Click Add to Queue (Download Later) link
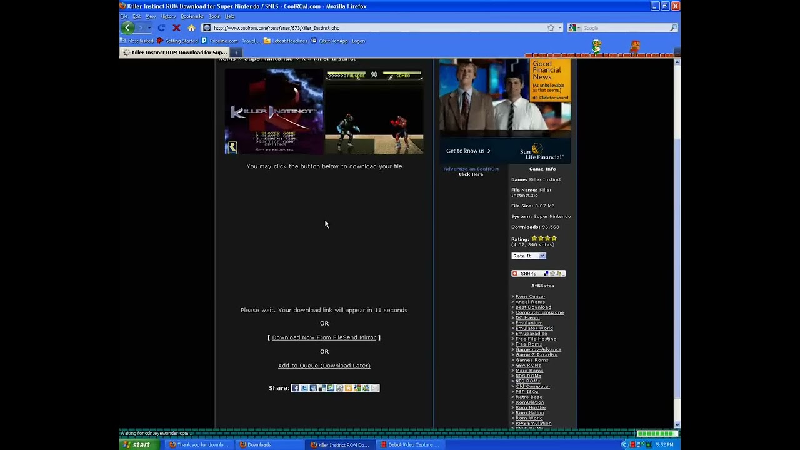The image size is (800, 450). tap(324, 366)
